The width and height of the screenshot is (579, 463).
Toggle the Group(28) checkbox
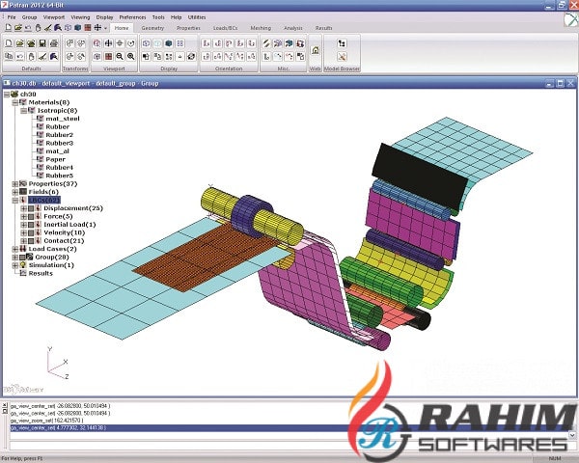tap(22, 257)
